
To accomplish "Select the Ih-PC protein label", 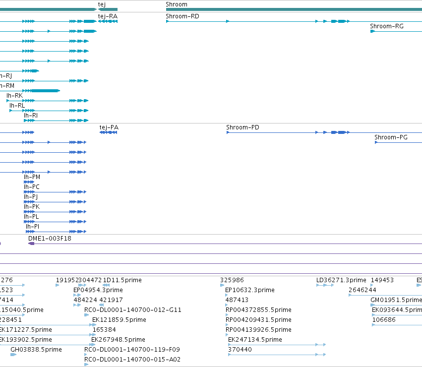I will pos(31,187).
